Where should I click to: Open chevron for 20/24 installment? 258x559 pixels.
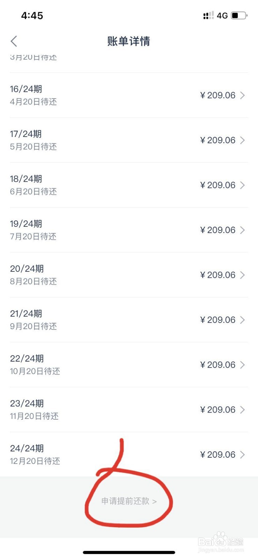tap(243, 275)
